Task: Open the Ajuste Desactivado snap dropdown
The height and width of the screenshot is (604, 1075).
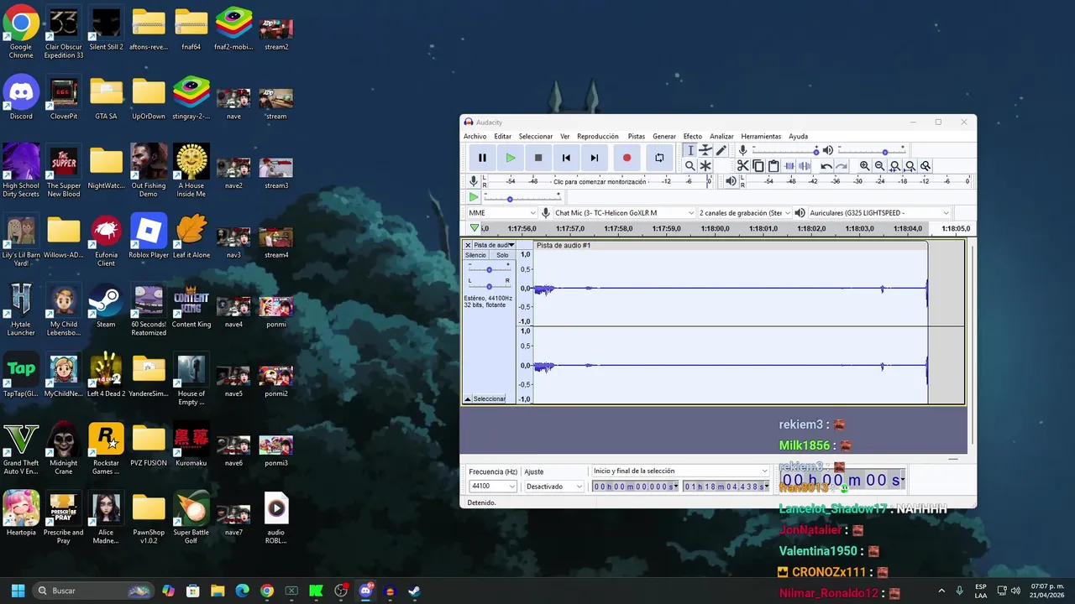Action: point(553,487)
